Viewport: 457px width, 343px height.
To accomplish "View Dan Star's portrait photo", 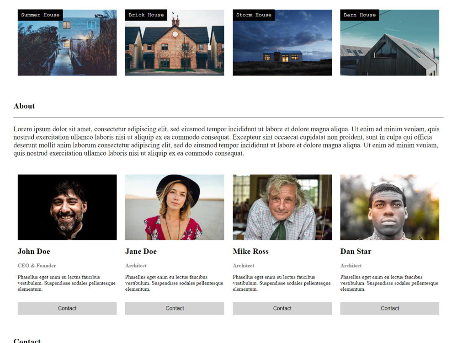I will [390, 207].
